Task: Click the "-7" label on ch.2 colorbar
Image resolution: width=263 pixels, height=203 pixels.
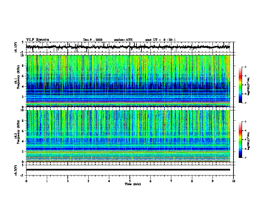Action: (245, 158)
